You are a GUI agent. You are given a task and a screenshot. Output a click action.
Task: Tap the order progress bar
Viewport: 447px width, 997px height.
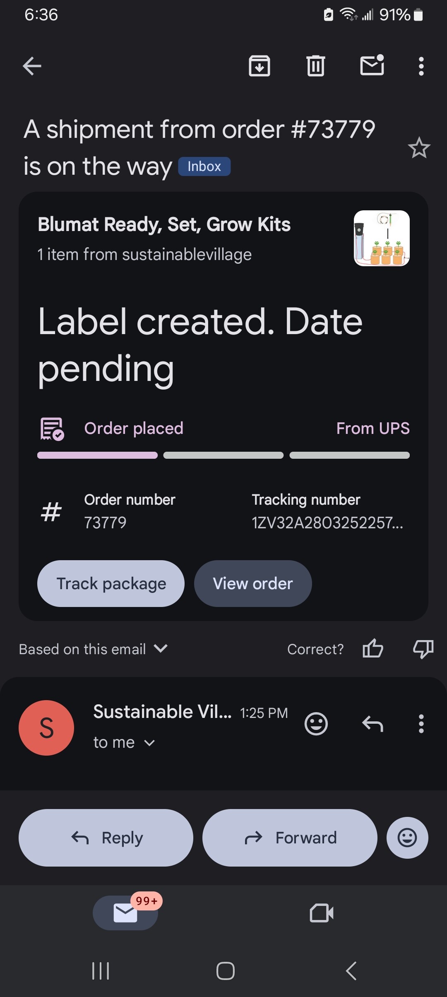pyautogui.click(x=223, y=455)
